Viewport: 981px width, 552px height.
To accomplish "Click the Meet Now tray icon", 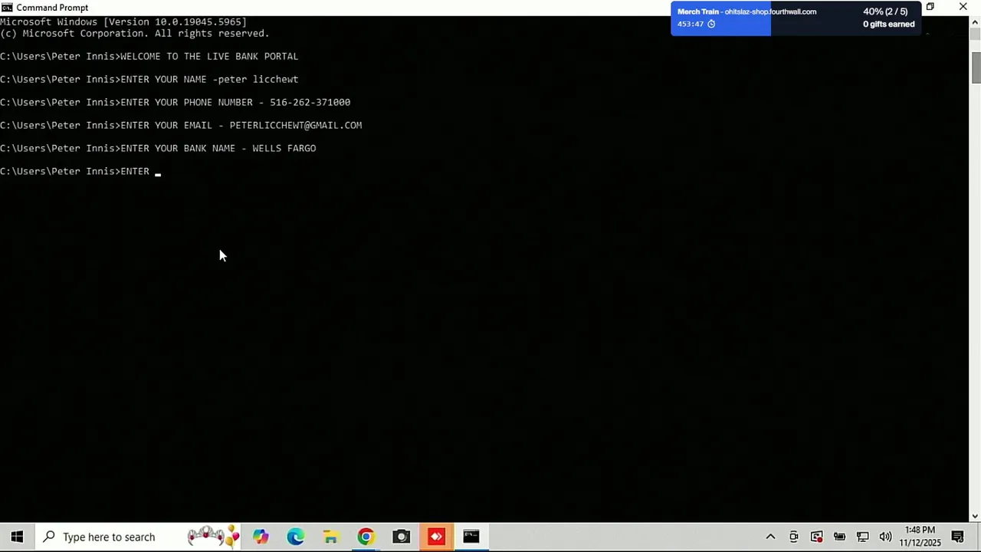I will point(793,537).
